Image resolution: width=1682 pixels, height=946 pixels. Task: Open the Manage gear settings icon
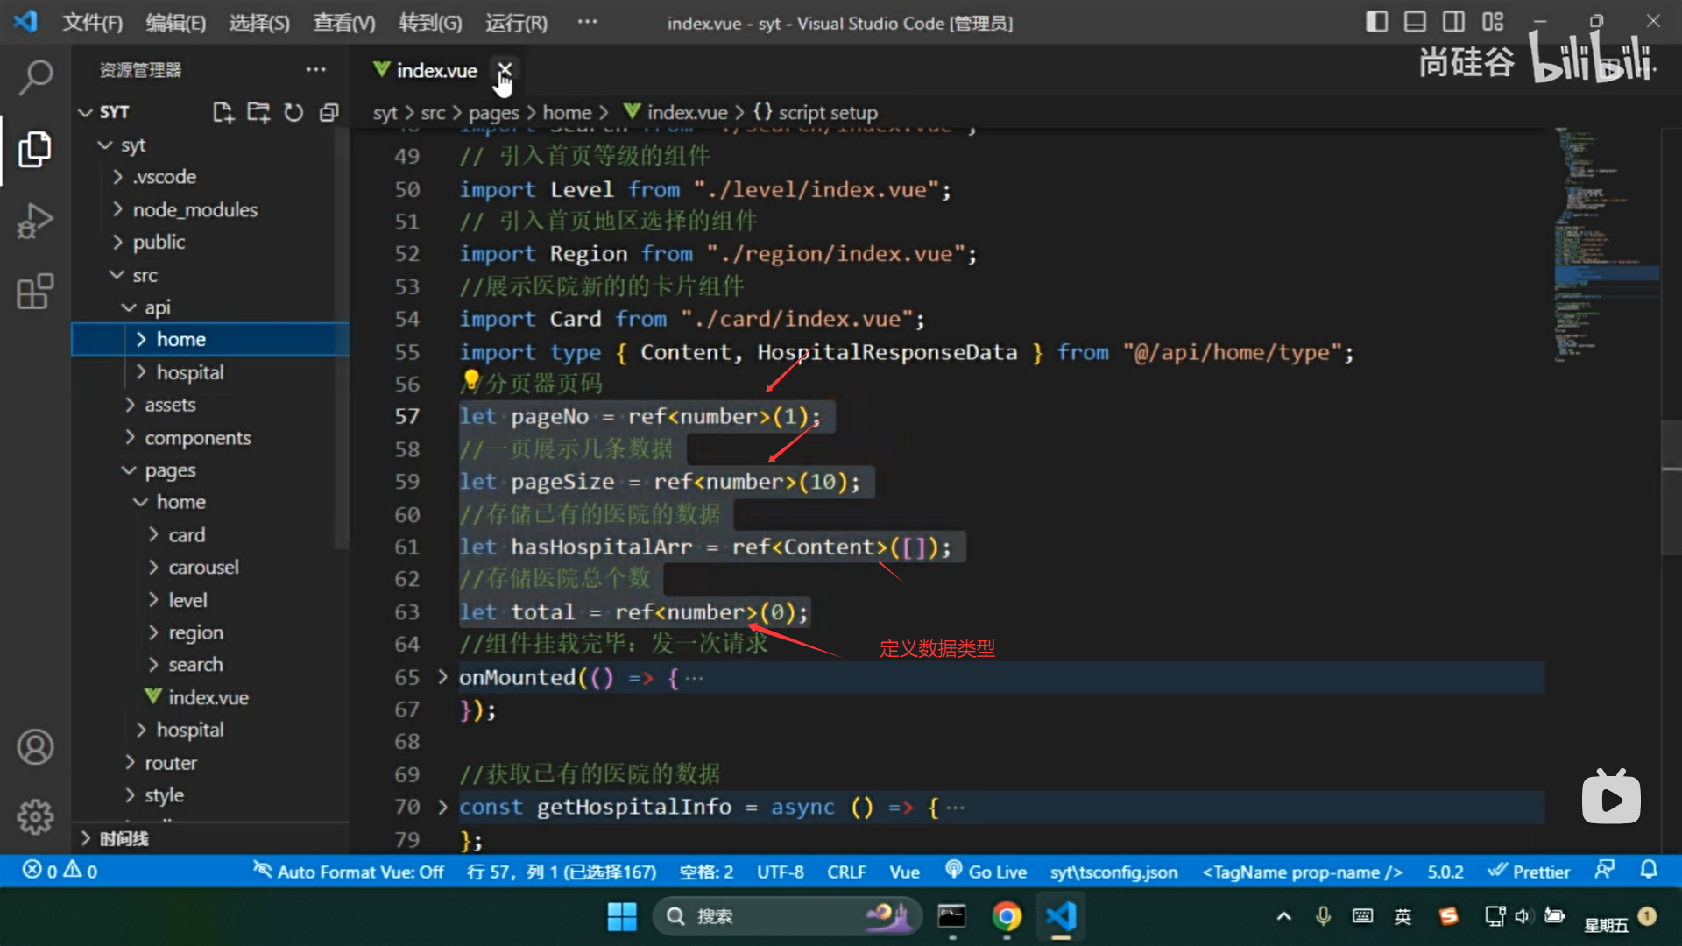(x=35, y=816)
